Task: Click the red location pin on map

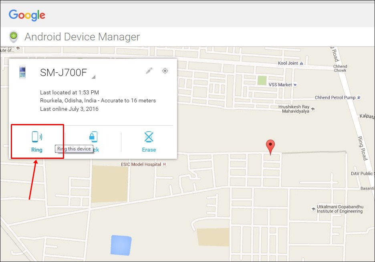Action: click(270, 147)
